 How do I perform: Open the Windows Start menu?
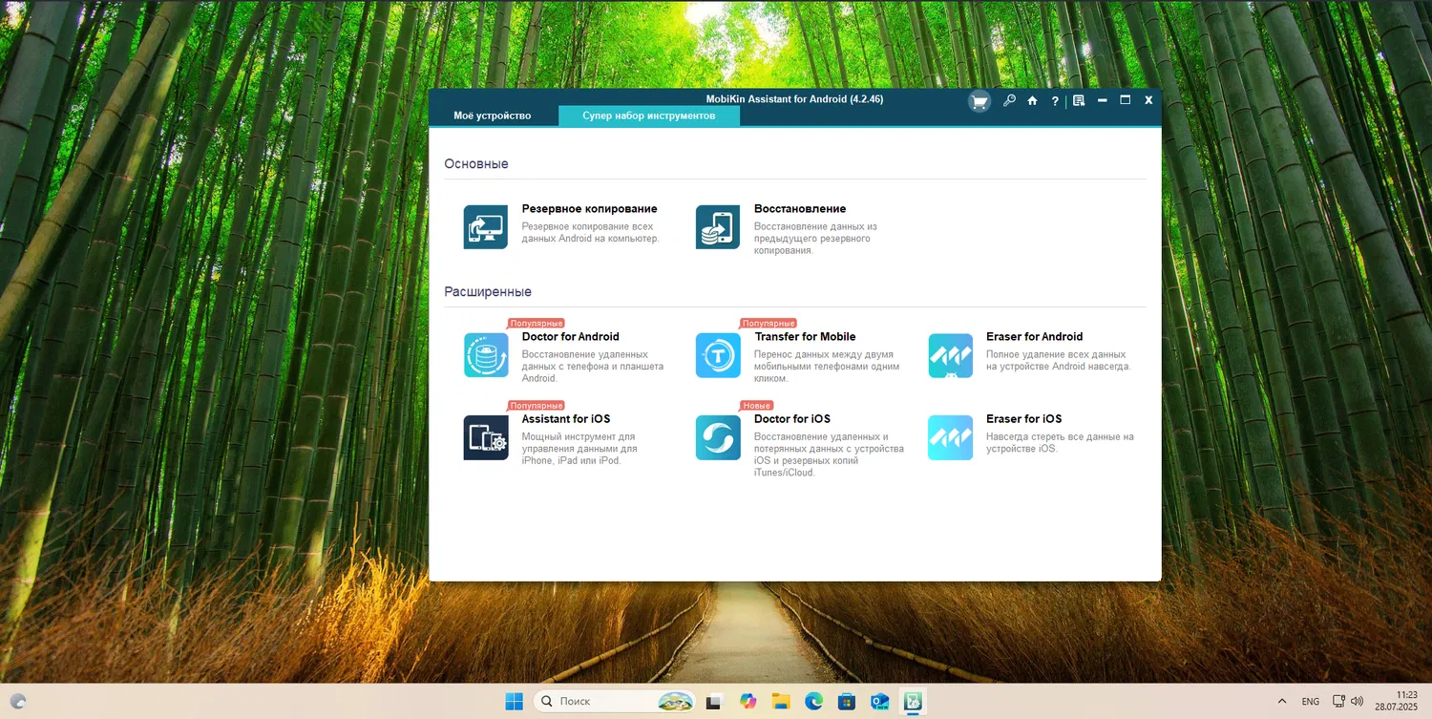coord(514,702)
